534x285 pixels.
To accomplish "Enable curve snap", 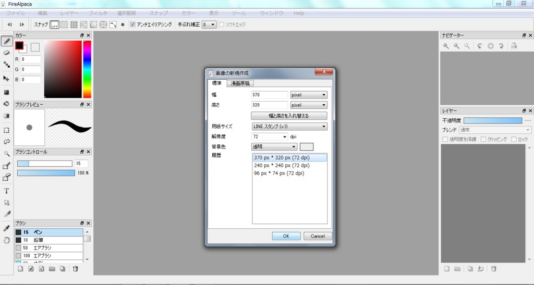I will pos(113,24).
